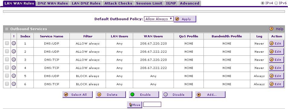Edit rule 6 DNS:TCP BLOCK always
Screen dimensions: 288x109
(276, 84)
